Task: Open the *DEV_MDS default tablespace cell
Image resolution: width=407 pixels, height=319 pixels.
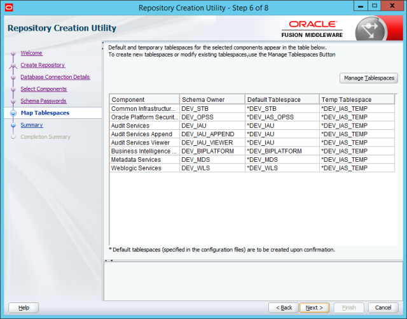Action: (x=282, y=160)
